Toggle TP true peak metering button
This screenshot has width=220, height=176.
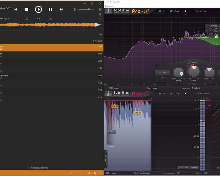[181, 168]
